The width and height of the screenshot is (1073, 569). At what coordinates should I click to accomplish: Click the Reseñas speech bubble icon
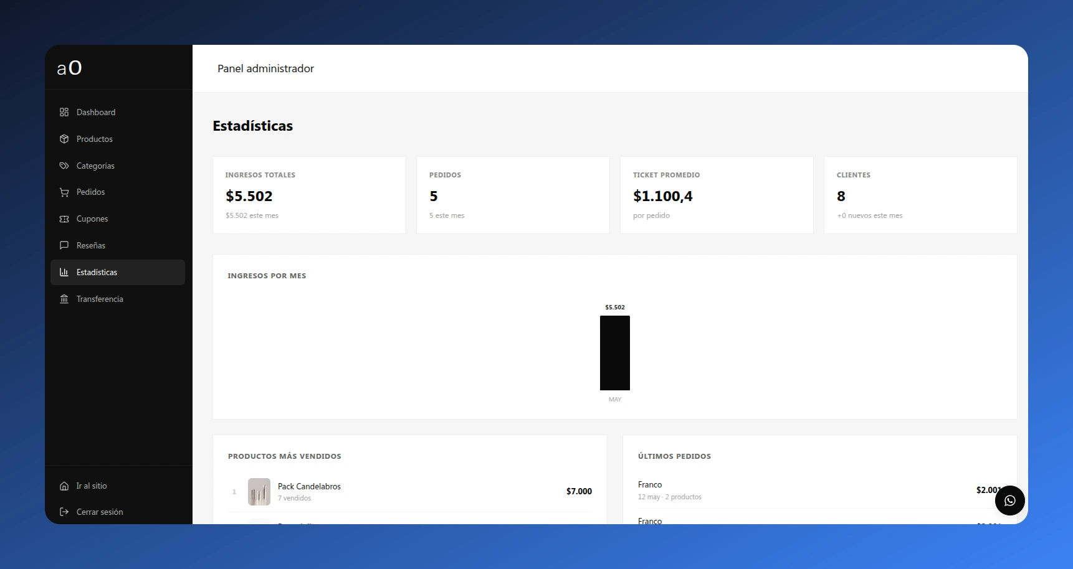64,245
